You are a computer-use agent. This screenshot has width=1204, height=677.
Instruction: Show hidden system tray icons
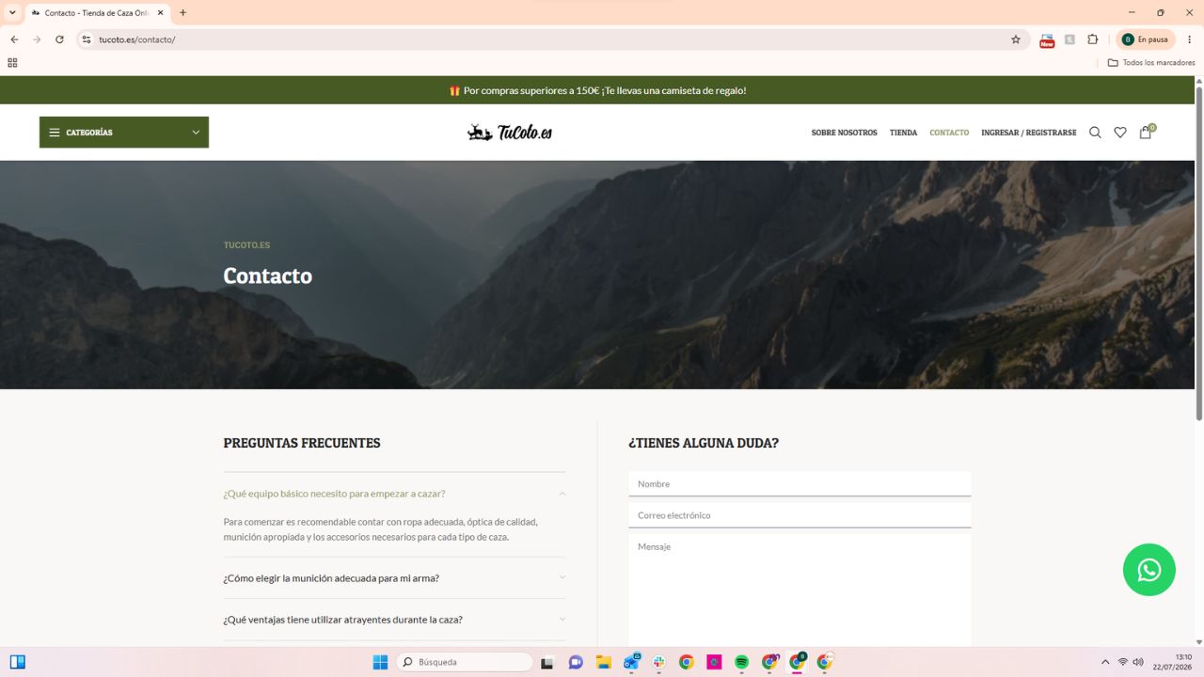coord(1105,662)
